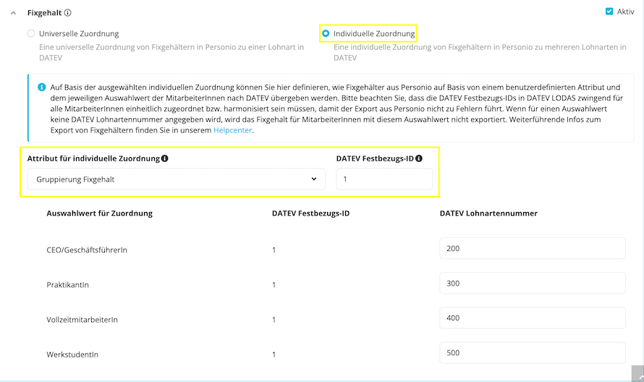The width and height of the screenshot is (644, 382).
Task: Click the VollzeitmitarbeiterIn row label
Action: pyautogui.click(x=82, y=320)
